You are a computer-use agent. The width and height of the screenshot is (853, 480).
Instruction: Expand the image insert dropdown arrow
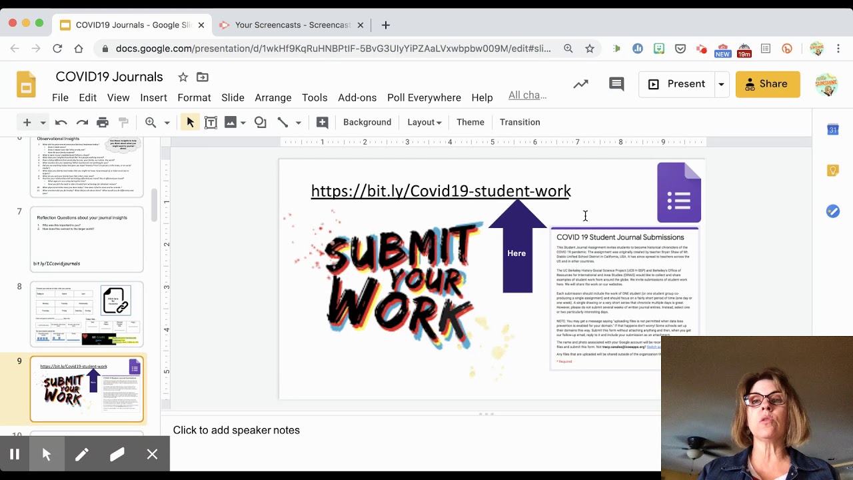(x=243, y=123)
